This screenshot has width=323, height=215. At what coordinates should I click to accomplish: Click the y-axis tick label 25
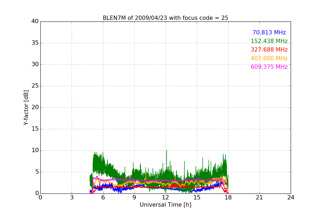(35, 86)
